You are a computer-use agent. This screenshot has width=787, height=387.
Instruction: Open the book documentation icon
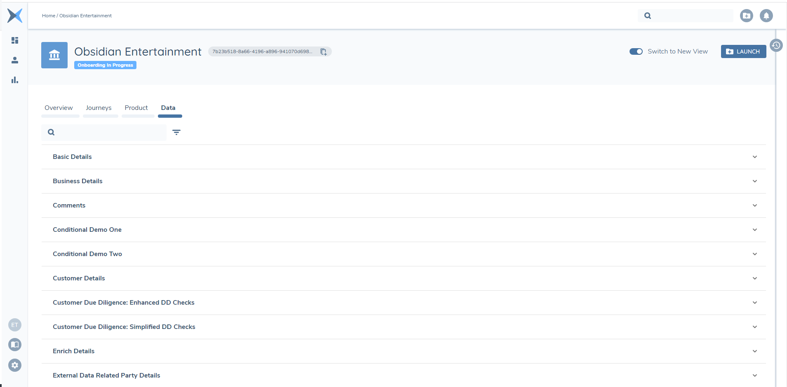click(x=15, y=345)
